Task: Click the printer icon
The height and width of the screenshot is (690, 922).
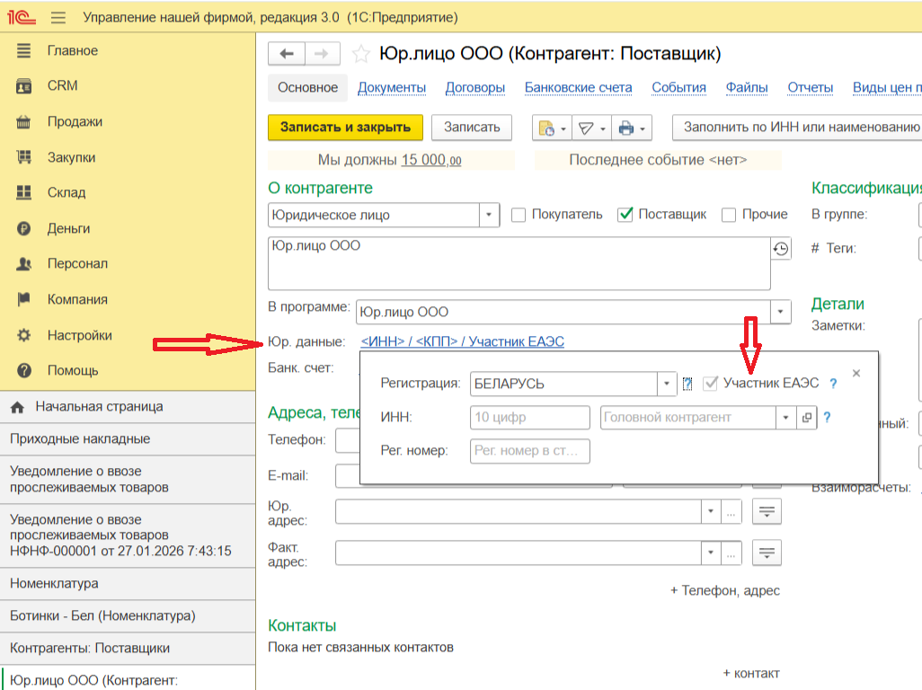Action: 625,128
